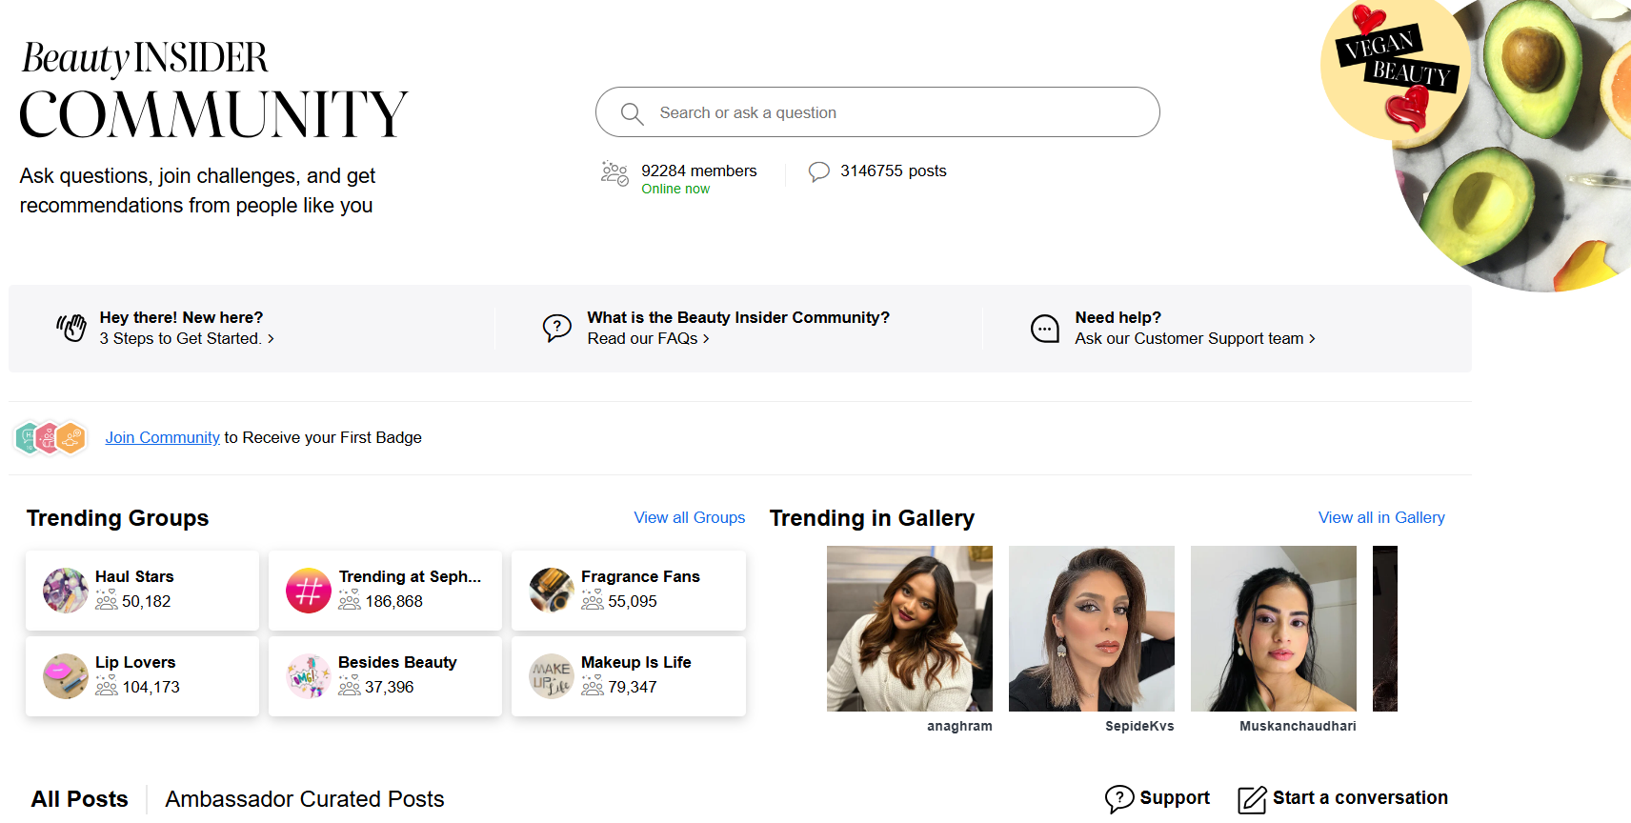Click the question bubble icon near FAQs
Viewport: 1631px width, 823px height.
click(x=557, y=328)
